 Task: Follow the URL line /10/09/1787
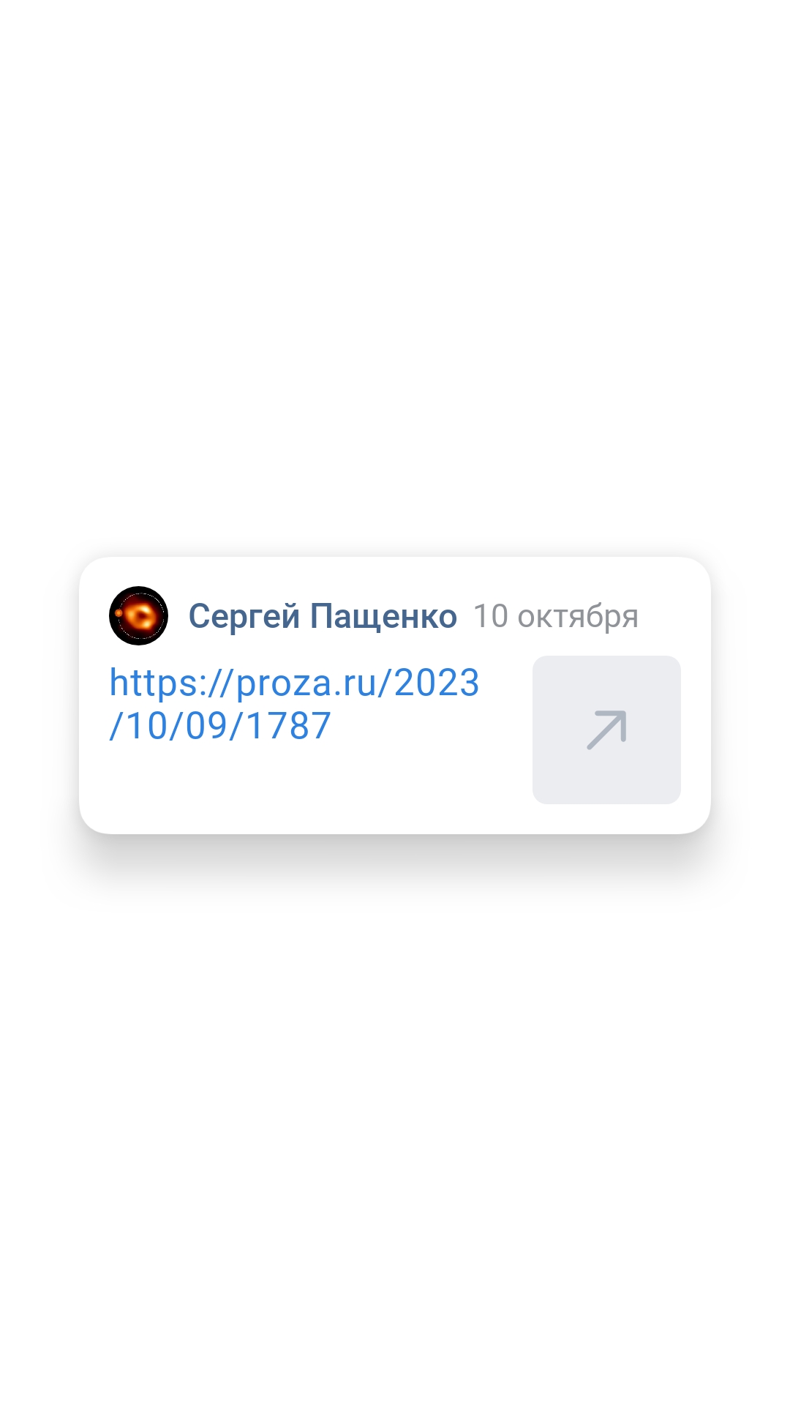pyautogui.click(x=220, y=726)
